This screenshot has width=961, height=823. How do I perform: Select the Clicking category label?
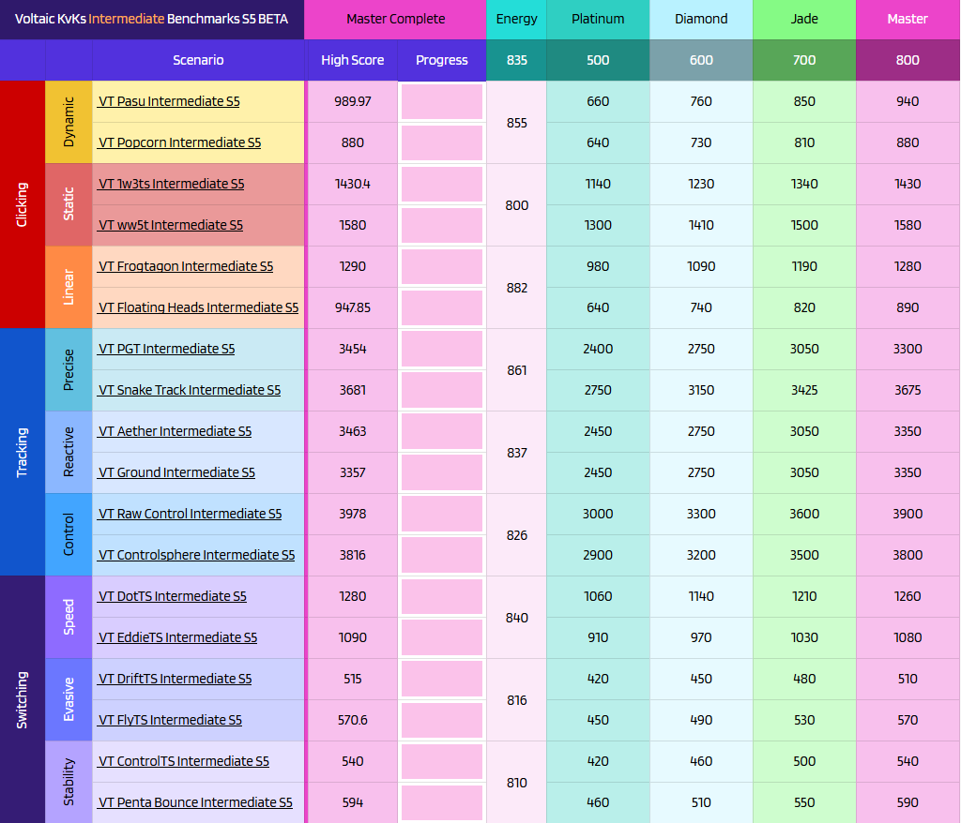click(x=23, y=204)
